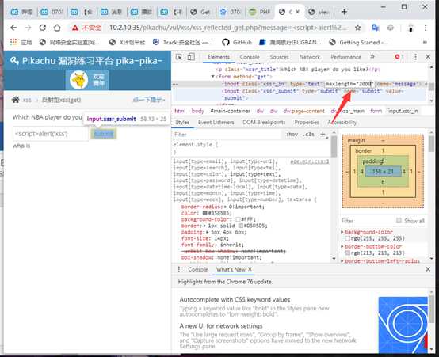Viewport: 439px width, 357px height.
Task: Click the browser forward arrow
Action: 28,28
